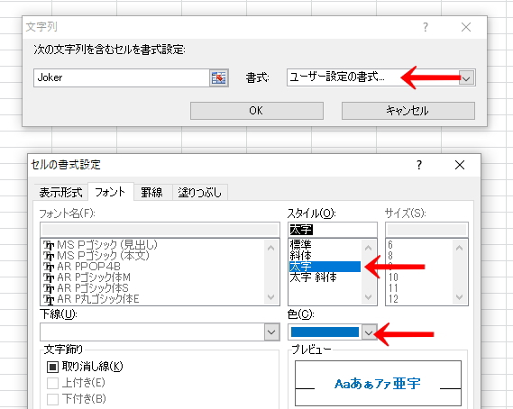Click style list scroll-down arrow
The width and height of the screenshot is (513, 409).
369,297
